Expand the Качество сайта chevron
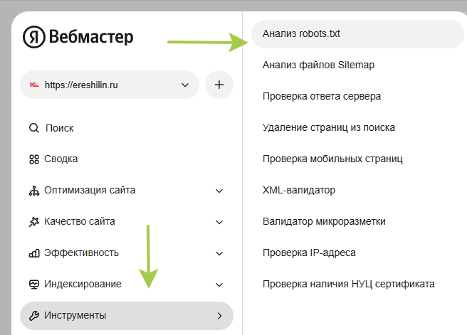The height and width of the screenshot is (335, 467). pos(219,222)
